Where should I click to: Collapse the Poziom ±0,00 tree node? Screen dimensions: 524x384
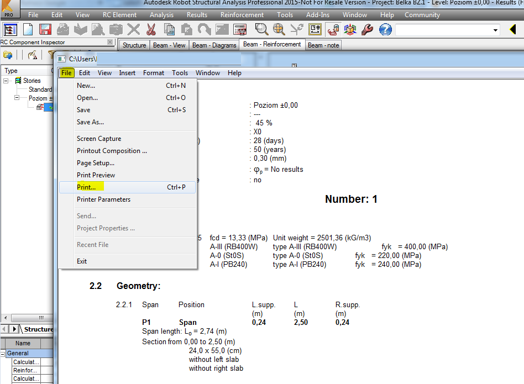point(17,97)
